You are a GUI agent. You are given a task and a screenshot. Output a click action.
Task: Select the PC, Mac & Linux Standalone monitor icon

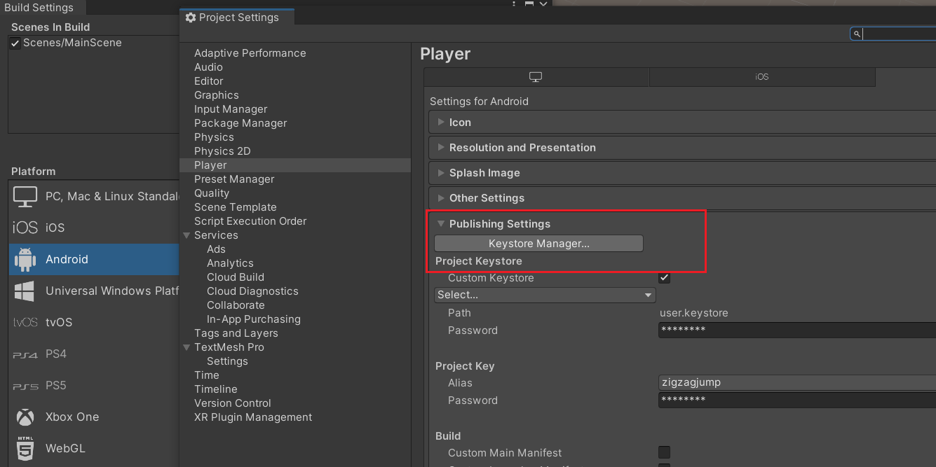click(x=25, y=197)
